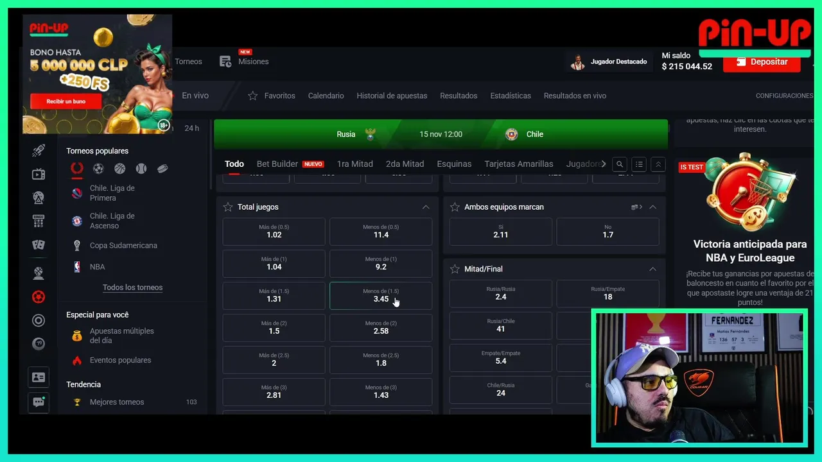The width and height of the screenshot is (822, 462).
Task: Open the market search magnifier icon
Action: [x=620, y=164]
